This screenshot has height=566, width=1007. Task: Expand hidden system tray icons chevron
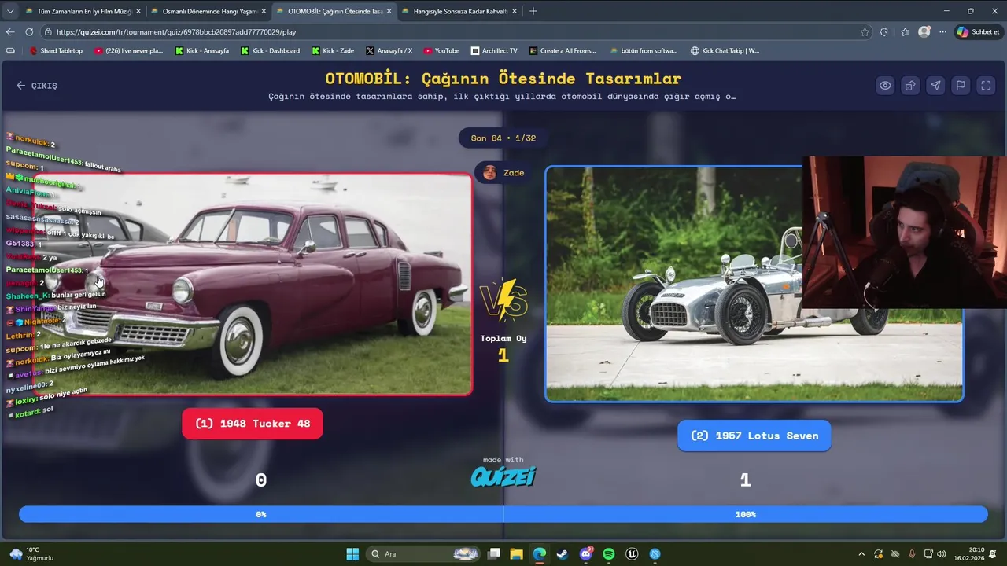pyautogui.click(x=861, y=554)
